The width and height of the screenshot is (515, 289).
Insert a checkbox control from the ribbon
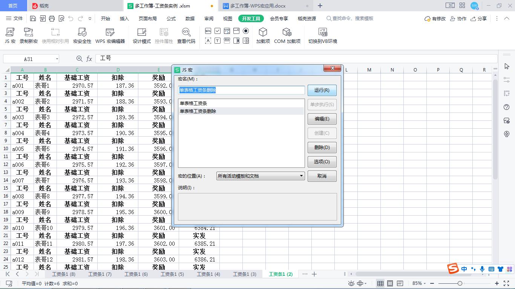point(218,31)
